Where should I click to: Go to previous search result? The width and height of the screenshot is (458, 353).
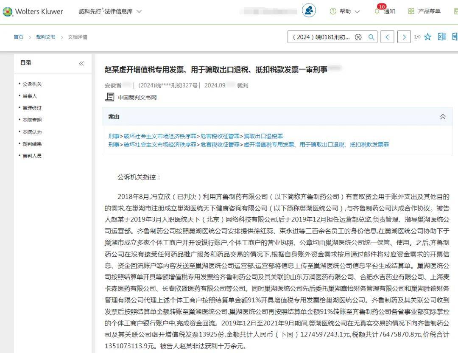pyautogui.click(x=387, y=37)
